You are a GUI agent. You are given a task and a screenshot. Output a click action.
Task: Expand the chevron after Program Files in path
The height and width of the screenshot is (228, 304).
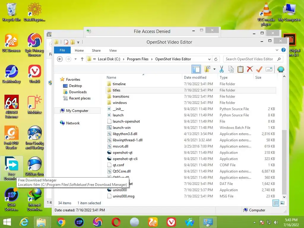click(152, 59)
